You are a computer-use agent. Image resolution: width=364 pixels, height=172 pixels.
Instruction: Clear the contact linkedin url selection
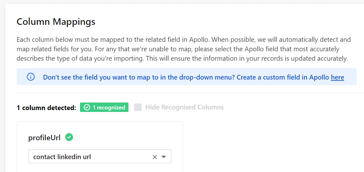(155, 157)
